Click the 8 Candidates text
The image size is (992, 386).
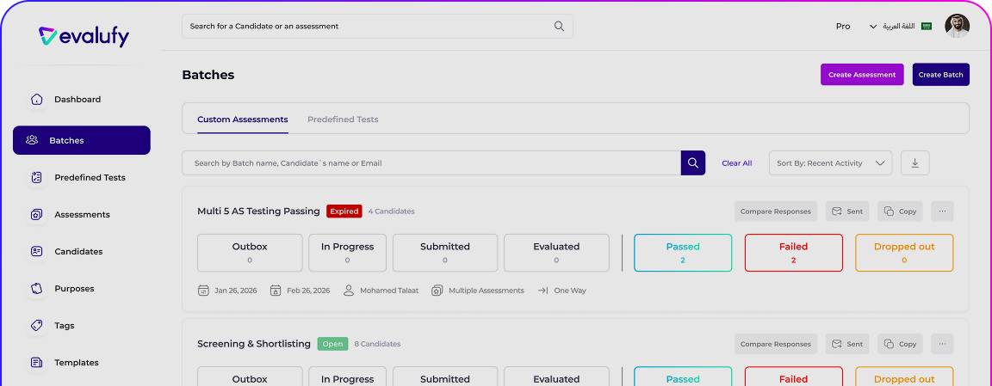pyautogui.click(x=377, y=344)
